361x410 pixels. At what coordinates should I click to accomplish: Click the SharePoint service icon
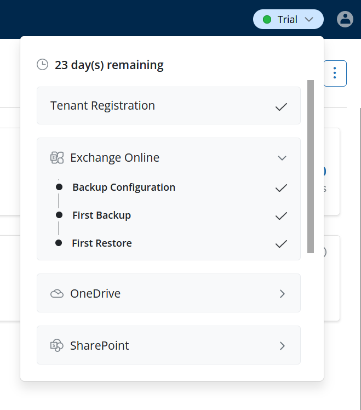click(57, 345)
